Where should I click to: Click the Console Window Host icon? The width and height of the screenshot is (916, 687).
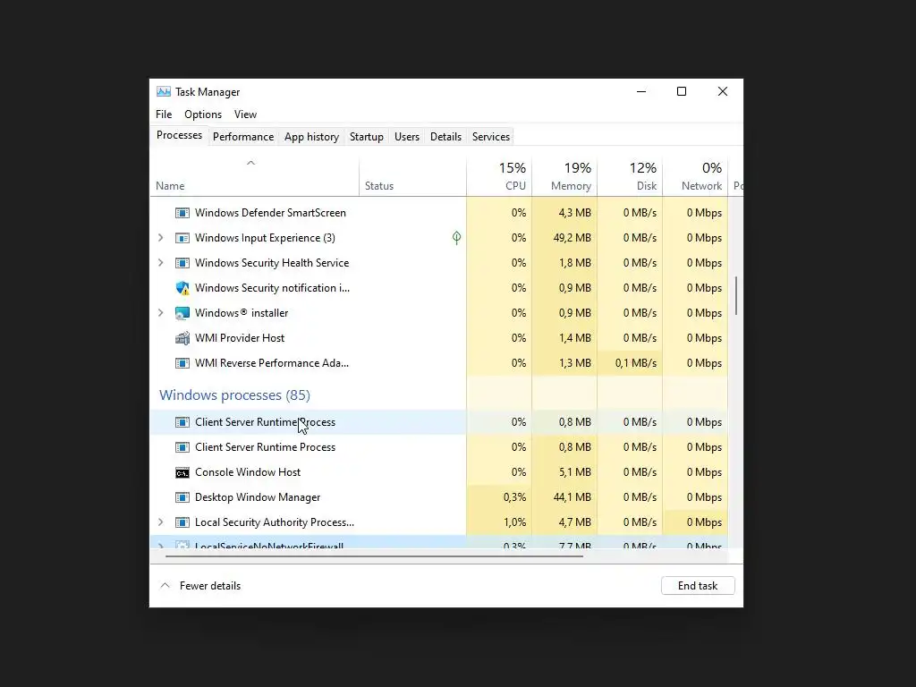click(x=182, y=472)
